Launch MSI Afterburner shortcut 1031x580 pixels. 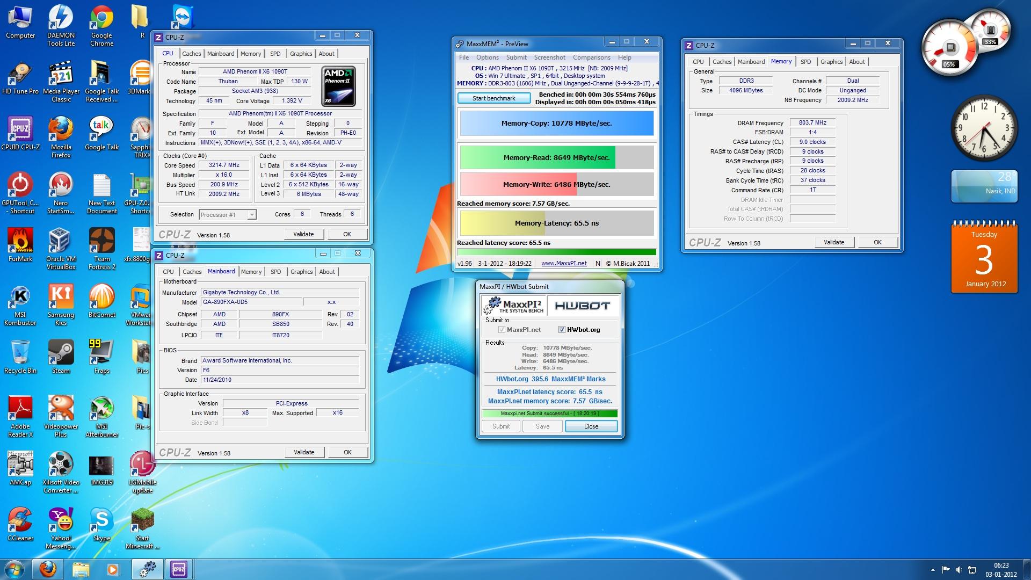[102, 417]
